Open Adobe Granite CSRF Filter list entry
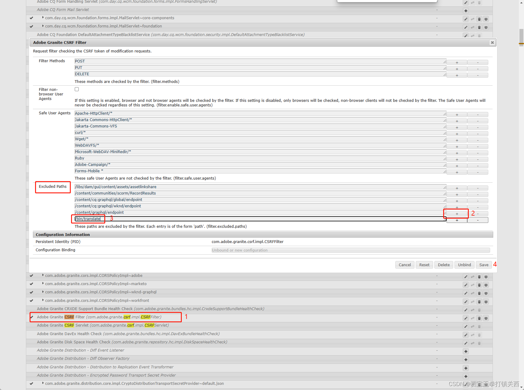The image size is (524, 390). [99, 317]
